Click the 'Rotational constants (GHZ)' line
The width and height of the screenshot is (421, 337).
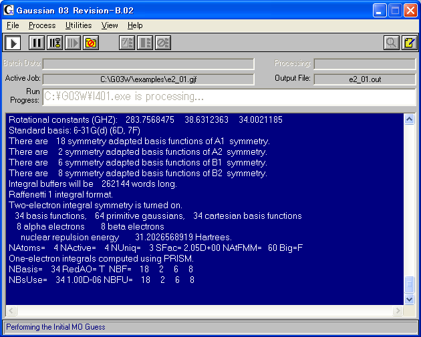(146, 119)
